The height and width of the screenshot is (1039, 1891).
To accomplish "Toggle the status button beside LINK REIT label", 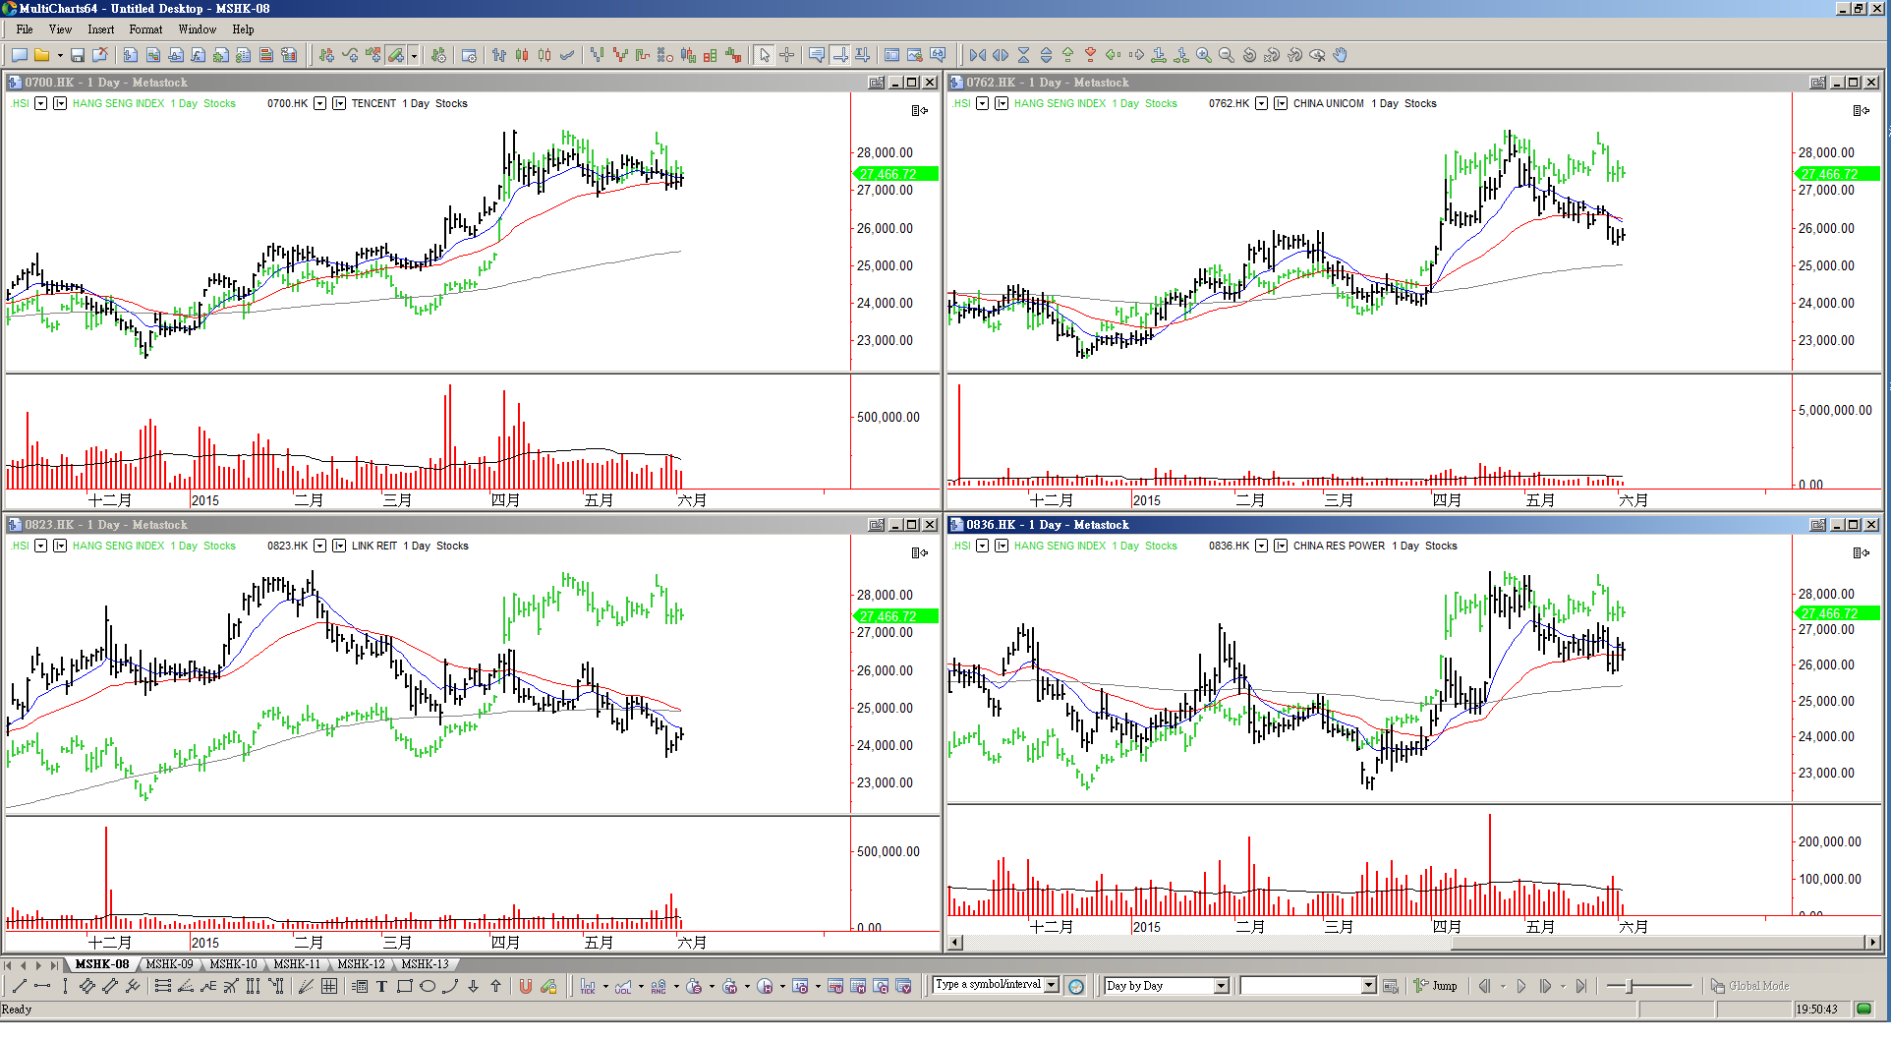I will pos(339,546).
